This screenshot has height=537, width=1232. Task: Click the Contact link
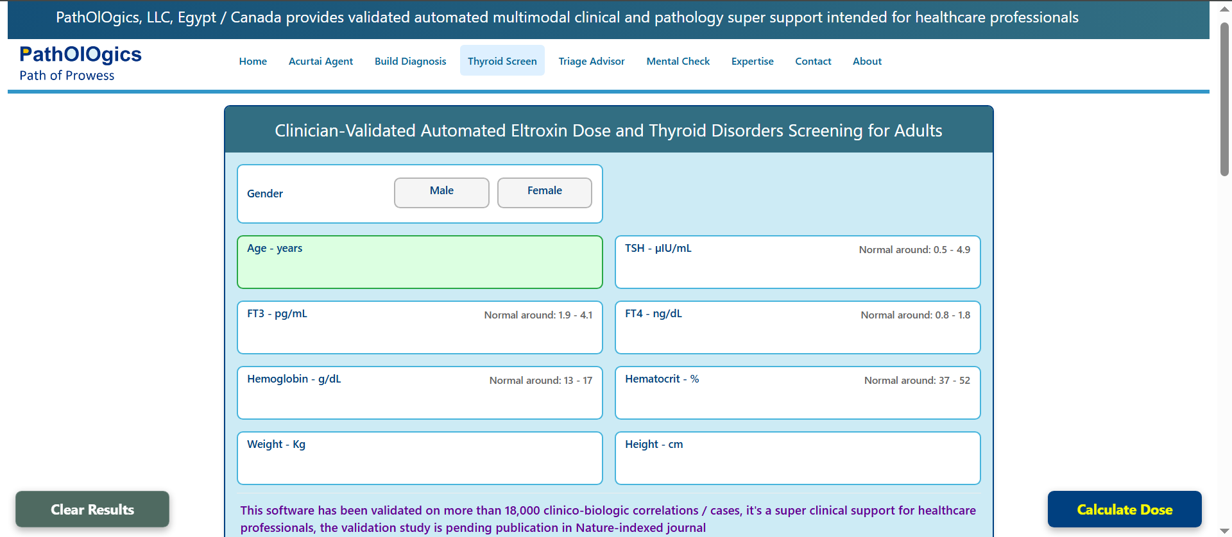813,61
